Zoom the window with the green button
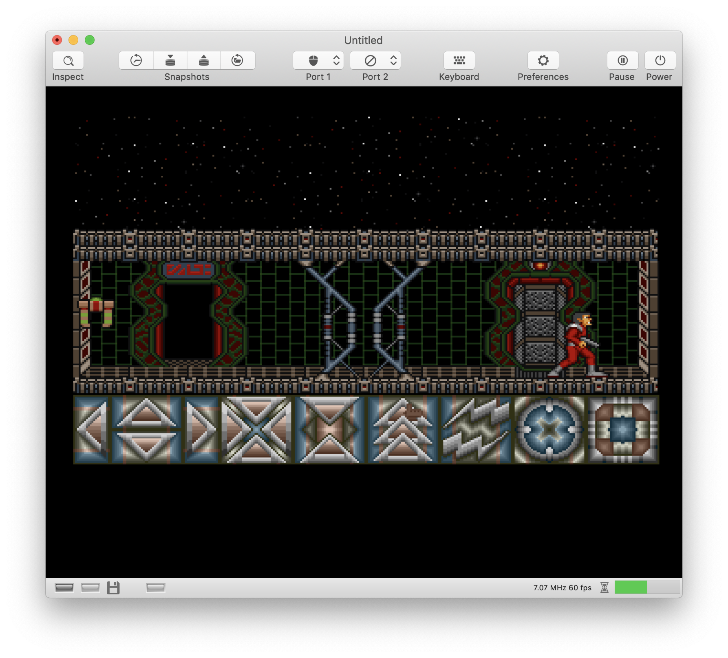 [x=90, y=40]
